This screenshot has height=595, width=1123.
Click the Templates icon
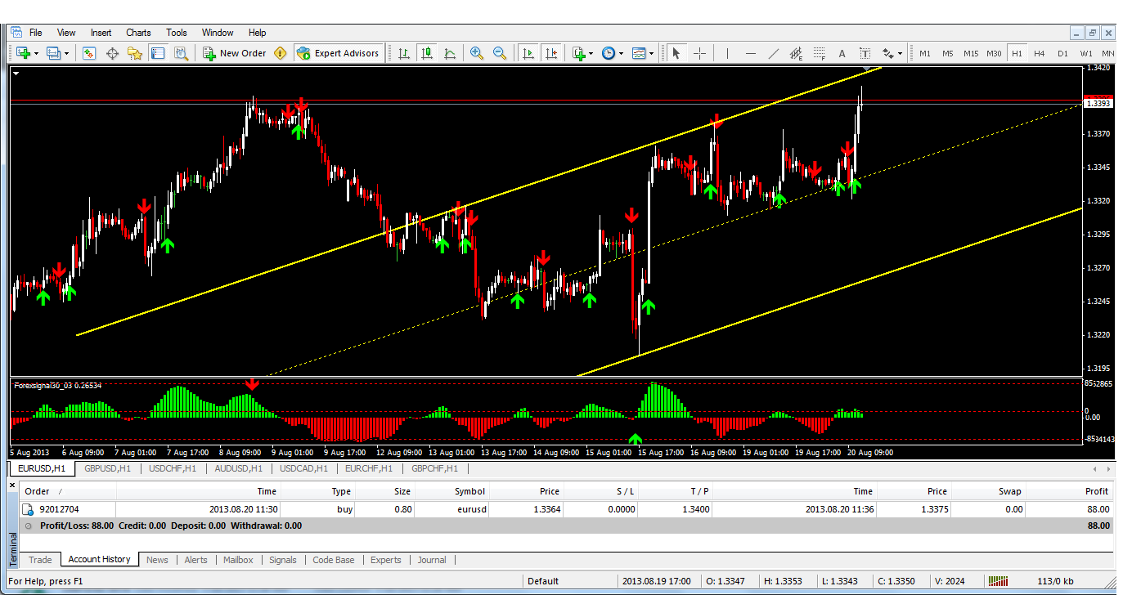(x=639, y=53)
